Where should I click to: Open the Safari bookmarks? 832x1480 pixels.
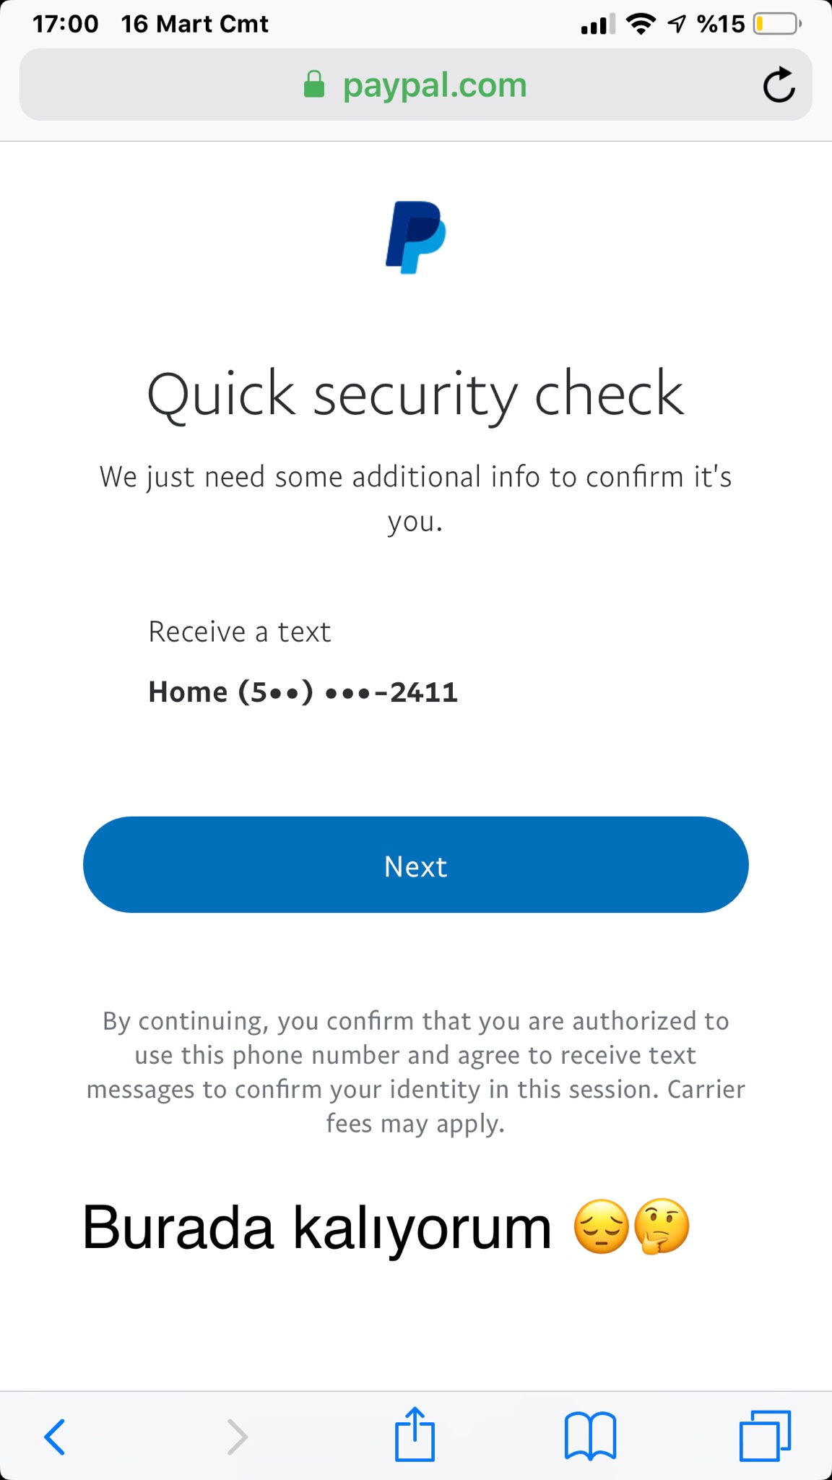(x=590, y=1435)
